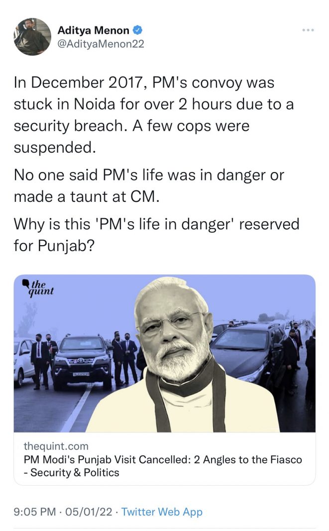Click the white car at the photo's left edge
The width and height of the screenshot is (329, 531).
tap(23, 361)
